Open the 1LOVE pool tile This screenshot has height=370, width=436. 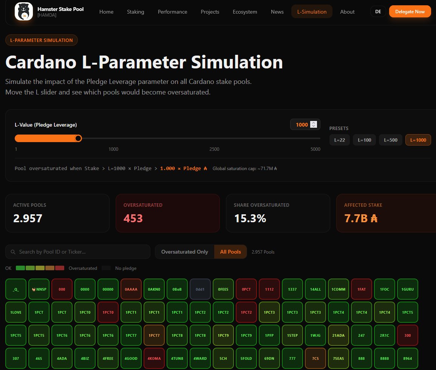pos(16,312)
